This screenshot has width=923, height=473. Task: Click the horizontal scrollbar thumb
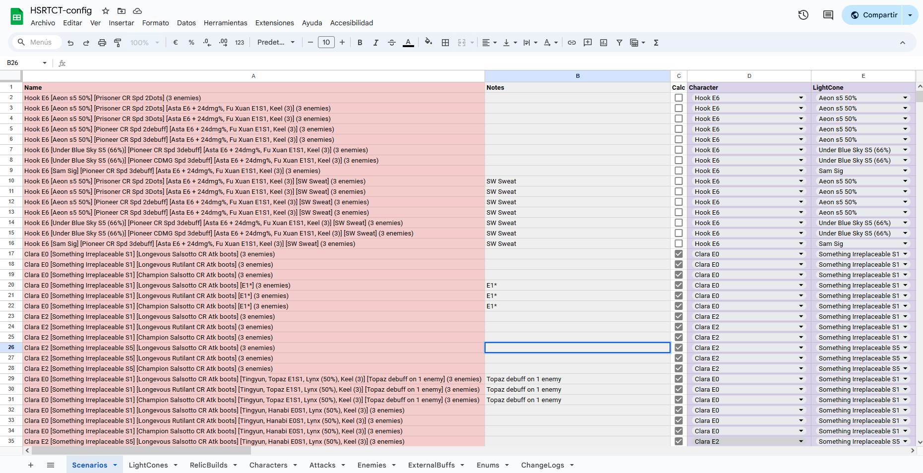coord(141,451)
